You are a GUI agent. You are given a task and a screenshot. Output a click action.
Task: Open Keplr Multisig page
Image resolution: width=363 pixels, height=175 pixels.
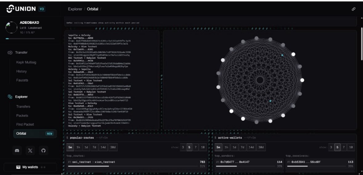pos(26,62)
